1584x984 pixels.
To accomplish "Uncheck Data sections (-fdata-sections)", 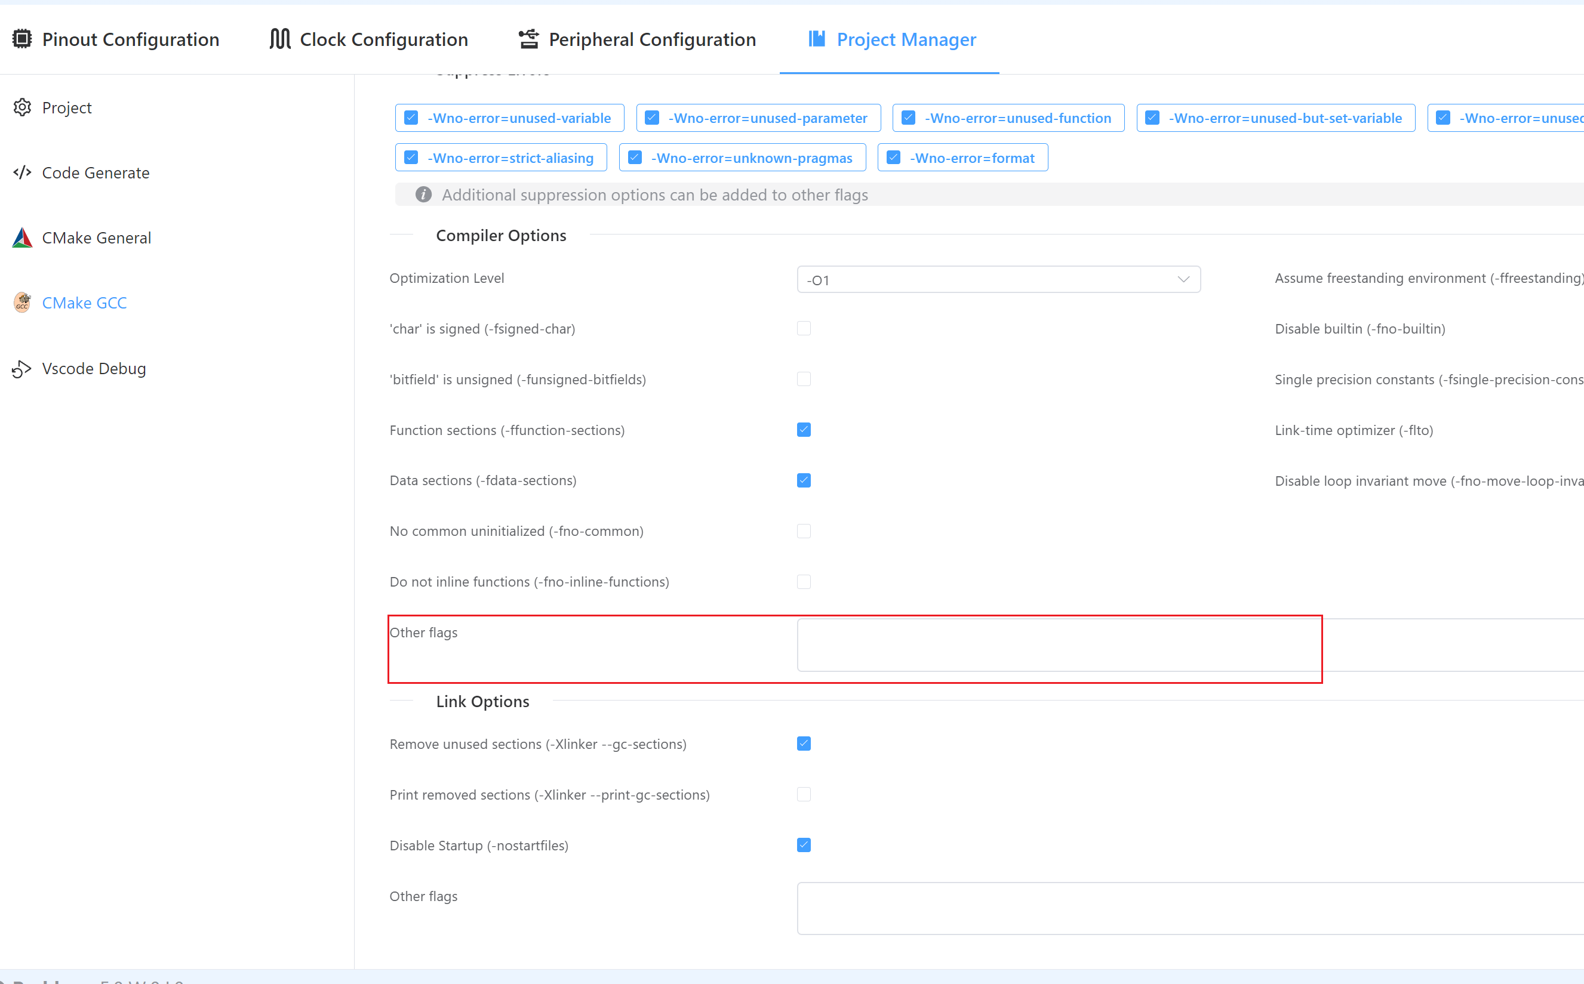I will [x=804, y=480].
